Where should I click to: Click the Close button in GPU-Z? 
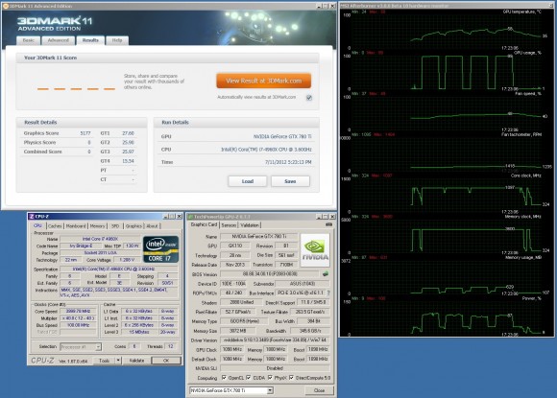click(x=319, y=390)
